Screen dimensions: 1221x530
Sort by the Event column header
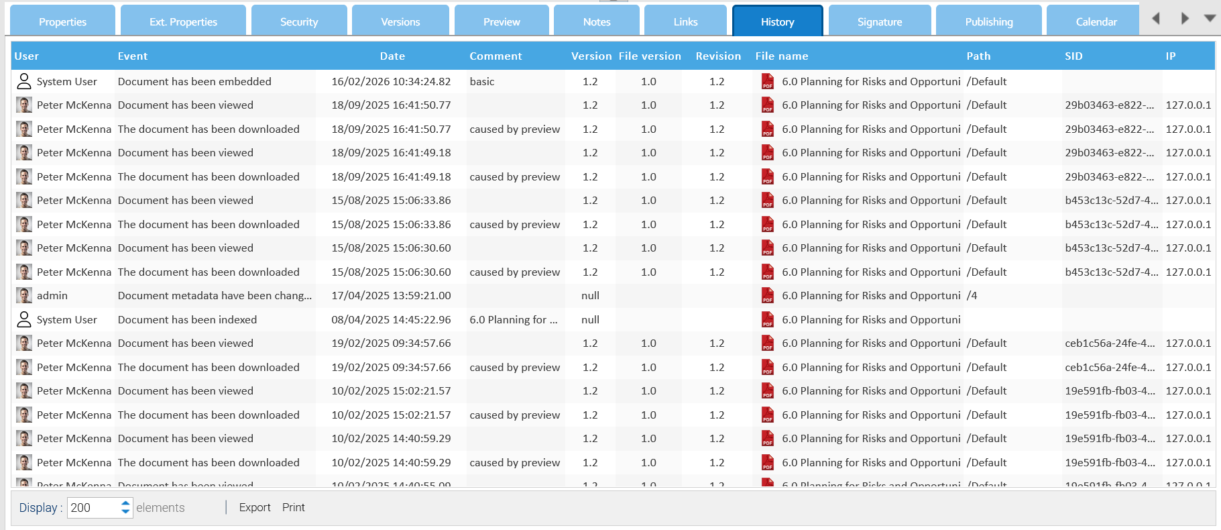tap(133, 56)
